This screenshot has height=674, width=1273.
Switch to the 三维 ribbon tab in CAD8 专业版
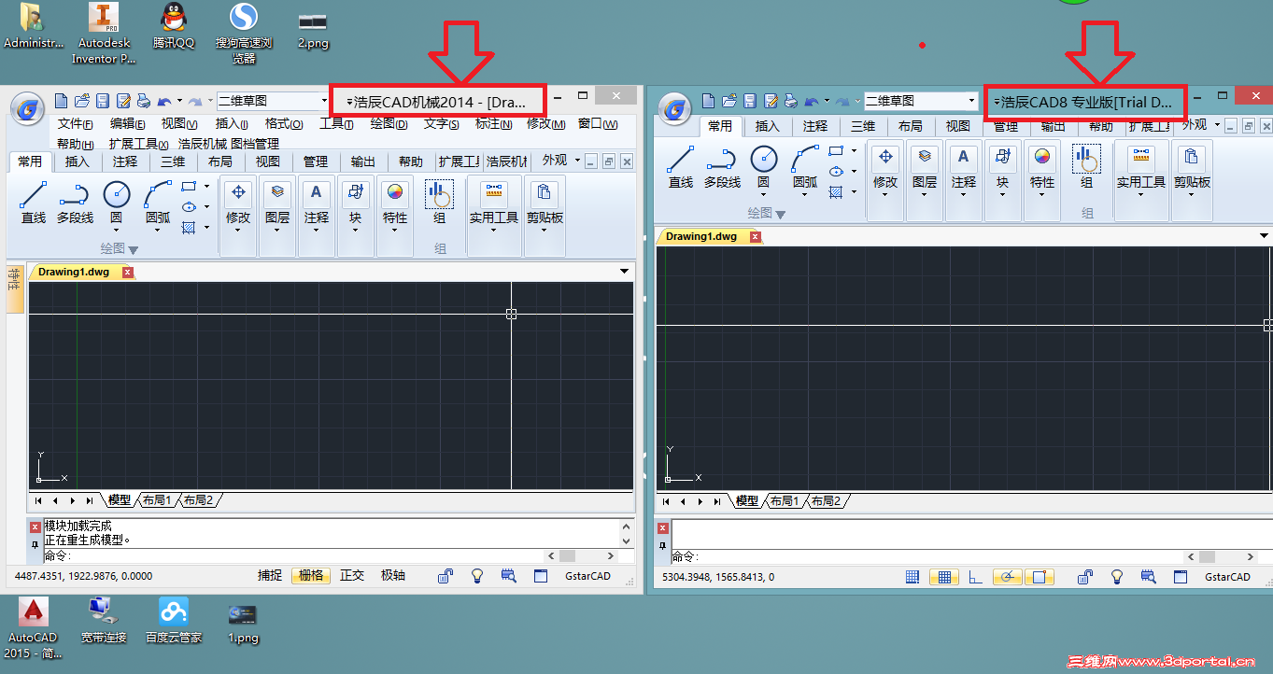(862, 126)
